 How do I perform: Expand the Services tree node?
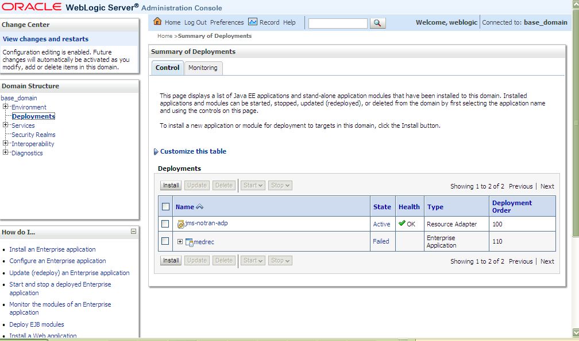pyautogui.click(x=5, y=125)
